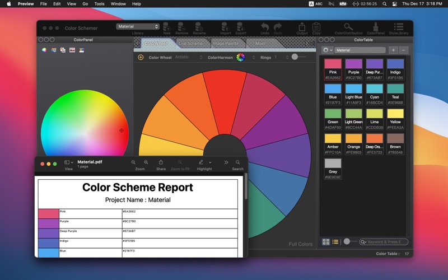
Task: Switch ColorTable to list view
Action: click(335, 242)
